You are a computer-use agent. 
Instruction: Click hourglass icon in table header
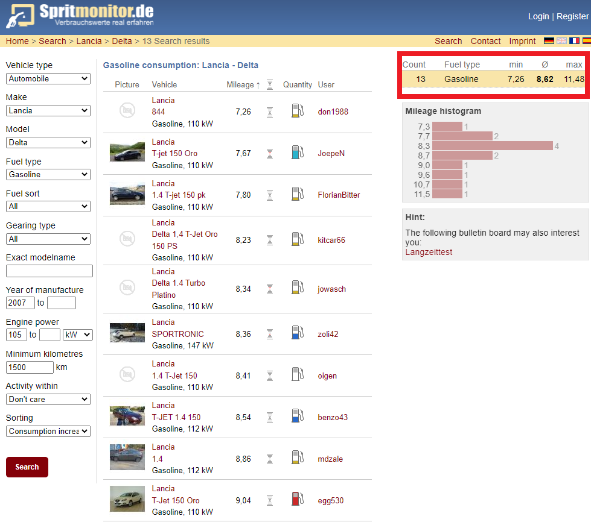pos(270,84)
